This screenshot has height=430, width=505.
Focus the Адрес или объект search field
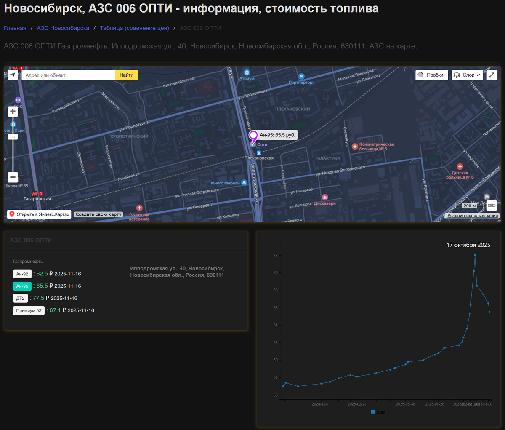coord(68,75)
